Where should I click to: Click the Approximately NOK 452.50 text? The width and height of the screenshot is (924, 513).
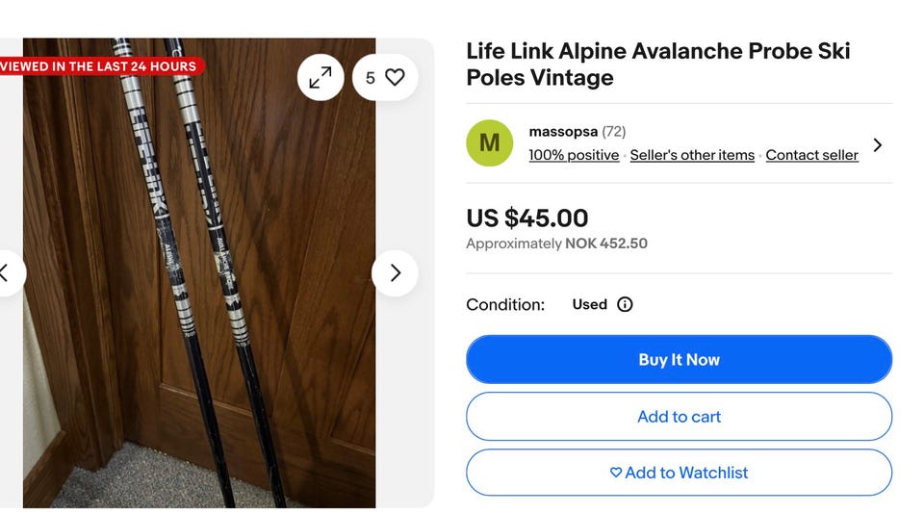pyautogui.click(x=556, y=244)
